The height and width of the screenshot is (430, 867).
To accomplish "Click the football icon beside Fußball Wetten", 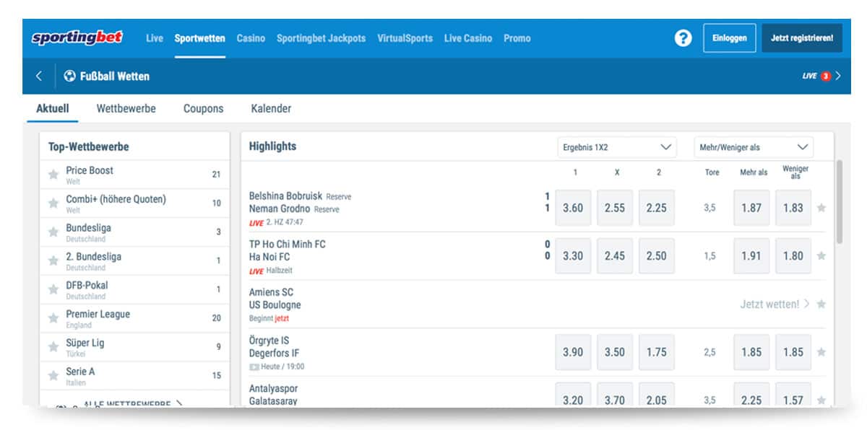I will 70,76.
